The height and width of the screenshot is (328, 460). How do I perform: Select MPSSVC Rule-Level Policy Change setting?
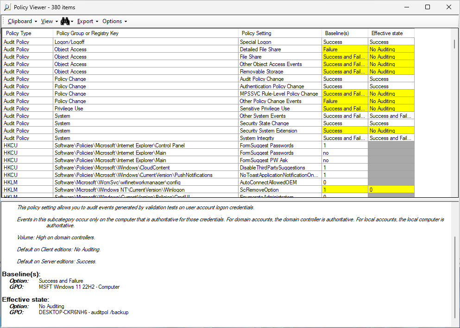pos(279,94)
